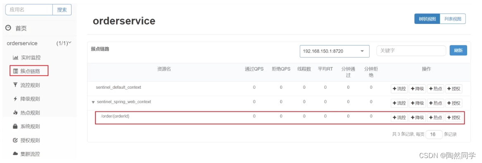Add 热点 rule for sentinel_spring_web_context
Screen dimensions: 482x163
[x=436, y=103]
